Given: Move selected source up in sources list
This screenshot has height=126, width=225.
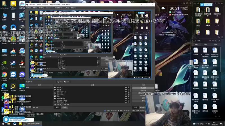Looking at the screenshot, I should click(x=65, y=104).
